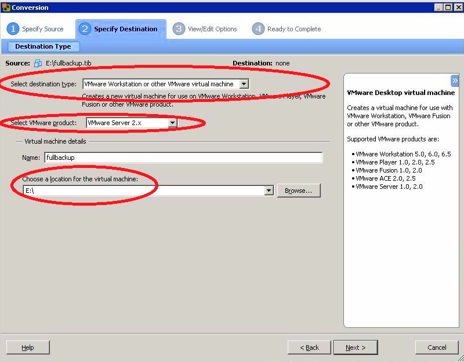Click the VMware Server 2.x combo box
The image size is (464, 362).
coord(132,123)
